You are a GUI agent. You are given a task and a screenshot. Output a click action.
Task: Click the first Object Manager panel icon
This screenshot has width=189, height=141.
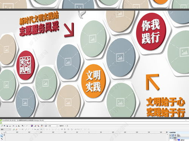pos(170,135)
